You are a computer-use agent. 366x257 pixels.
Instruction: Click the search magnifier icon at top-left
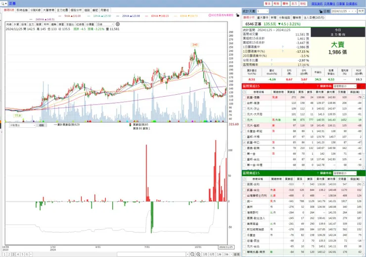(x=2, y=3)
